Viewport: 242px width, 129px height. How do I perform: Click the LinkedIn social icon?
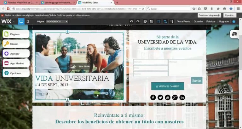pos(182,97)
